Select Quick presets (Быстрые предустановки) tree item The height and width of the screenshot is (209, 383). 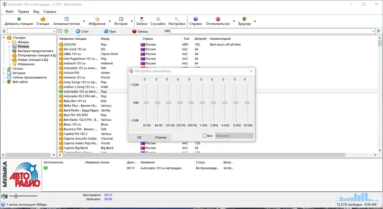(35, 51)
